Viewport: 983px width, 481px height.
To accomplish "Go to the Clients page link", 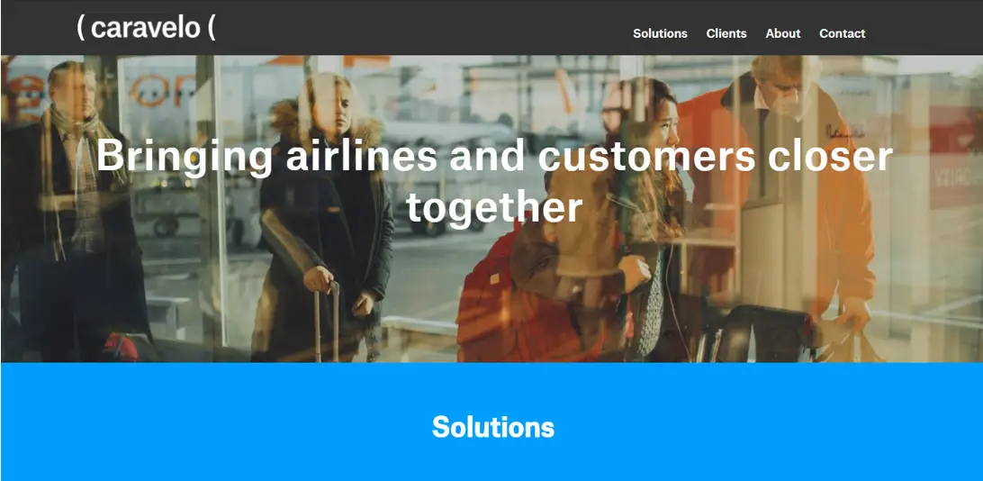I will [x=726, y=34].
